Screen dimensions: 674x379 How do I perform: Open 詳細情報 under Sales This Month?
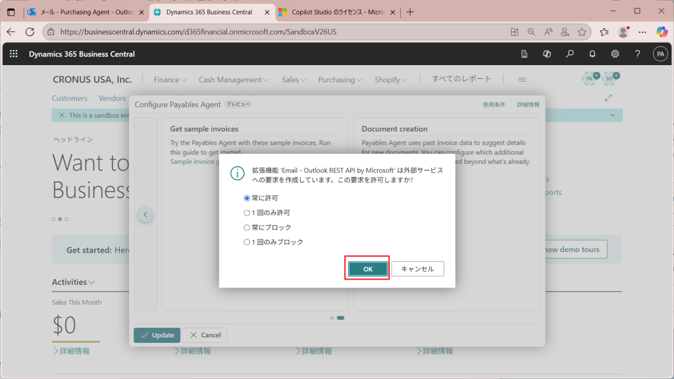[71, 351]
